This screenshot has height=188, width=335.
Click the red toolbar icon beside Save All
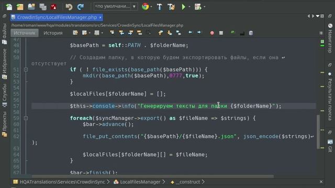(53, 7)
